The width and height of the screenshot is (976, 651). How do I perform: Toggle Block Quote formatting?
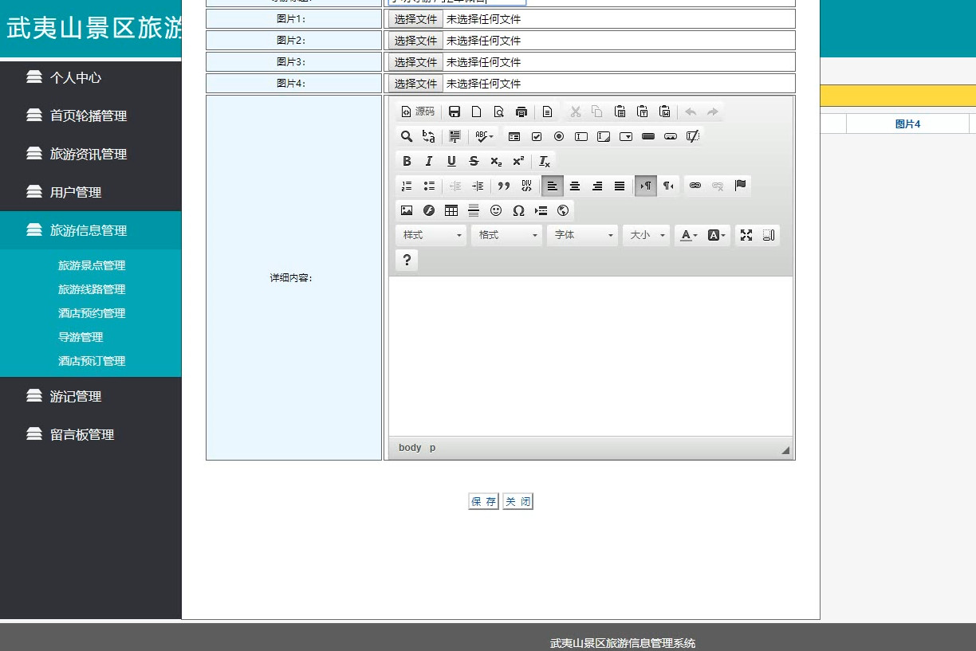pos(503,186)
